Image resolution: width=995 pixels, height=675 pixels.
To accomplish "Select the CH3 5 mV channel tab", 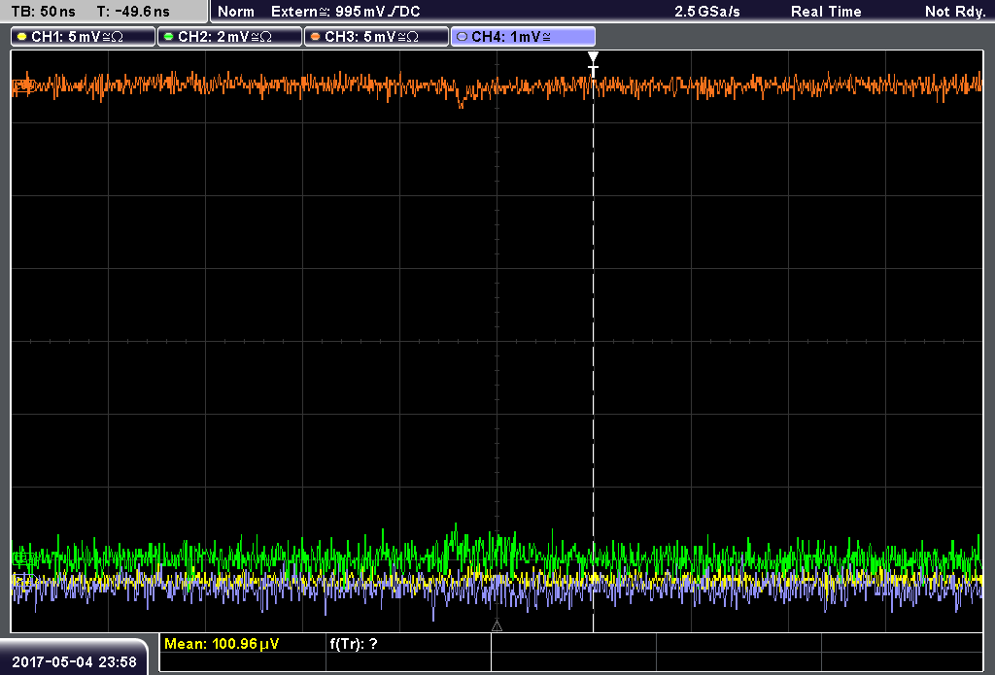I will pyautogui.click(x=376, y=37).
